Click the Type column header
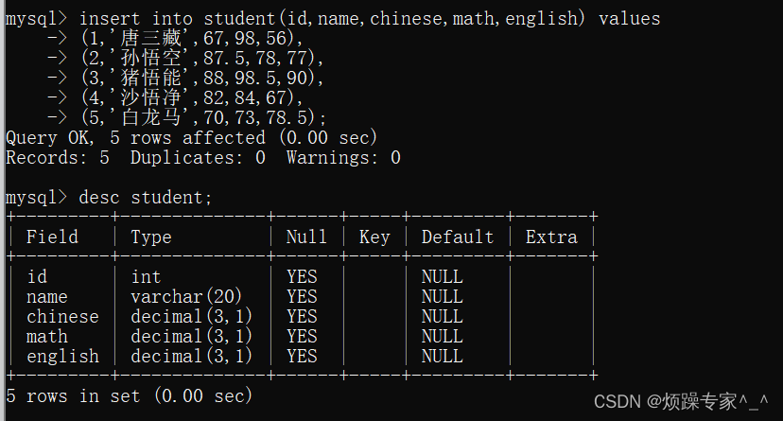783x421 pixels. [x=150, y=237]
